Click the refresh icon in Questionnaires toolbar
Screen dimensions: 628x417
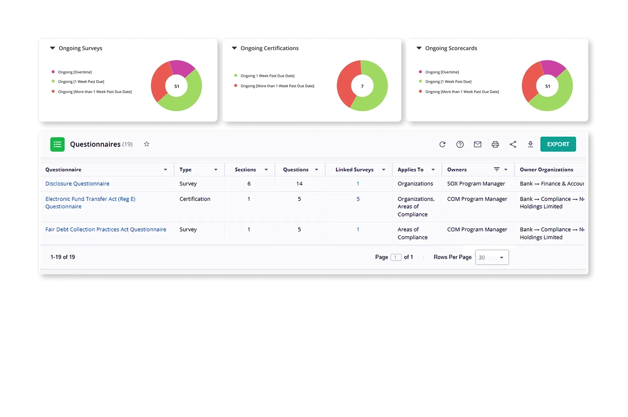tap(442, 145)
